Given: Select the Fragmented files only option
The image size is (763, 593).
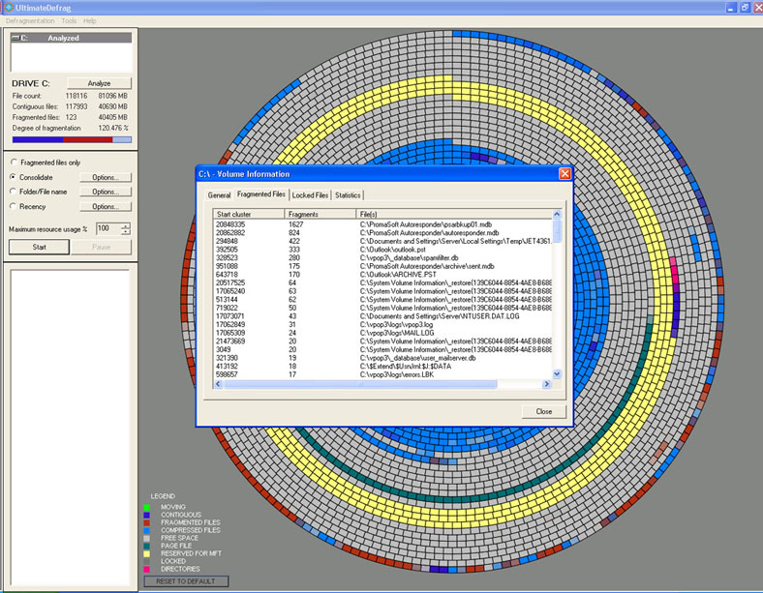Looking at the screenshot, I should (14, 162).
